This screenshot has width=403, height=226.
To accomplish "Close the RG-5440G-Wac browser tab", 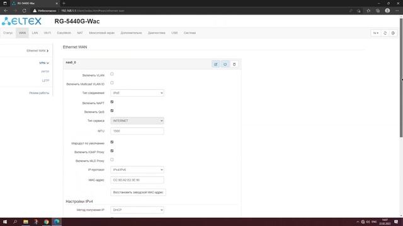I will tap(57, 3).
